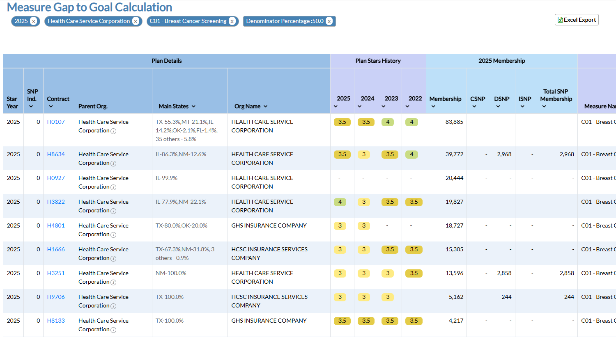Click DSNP value 2,968 in H8634 row
The height and width of the screenshot is (337, 616).
coord(504,154)
